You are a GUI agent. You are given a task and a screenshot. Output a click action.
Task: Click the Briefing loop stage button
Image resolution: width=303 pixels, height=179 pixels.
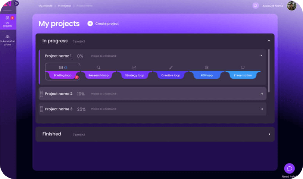pos(63,75)
